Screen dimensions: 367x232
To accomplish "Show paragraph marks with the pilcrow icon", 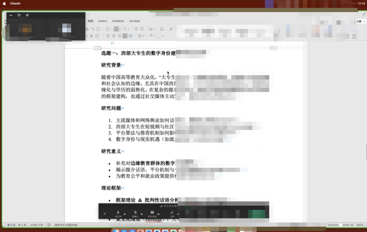I will pos(171,29).
